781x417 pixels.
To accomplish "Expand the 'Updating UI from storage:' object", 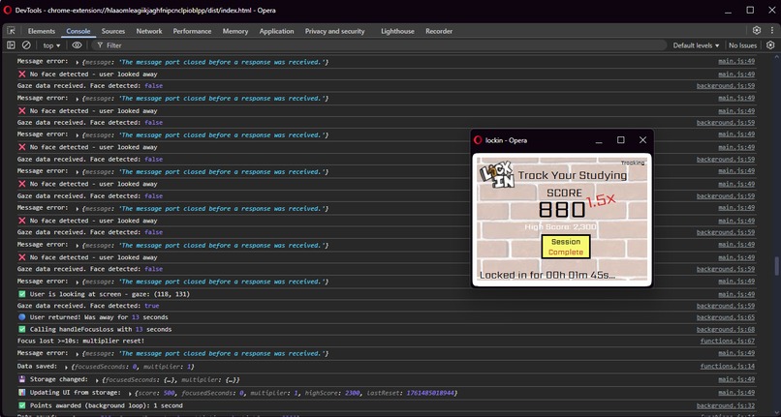I will (x=130, y=393).
